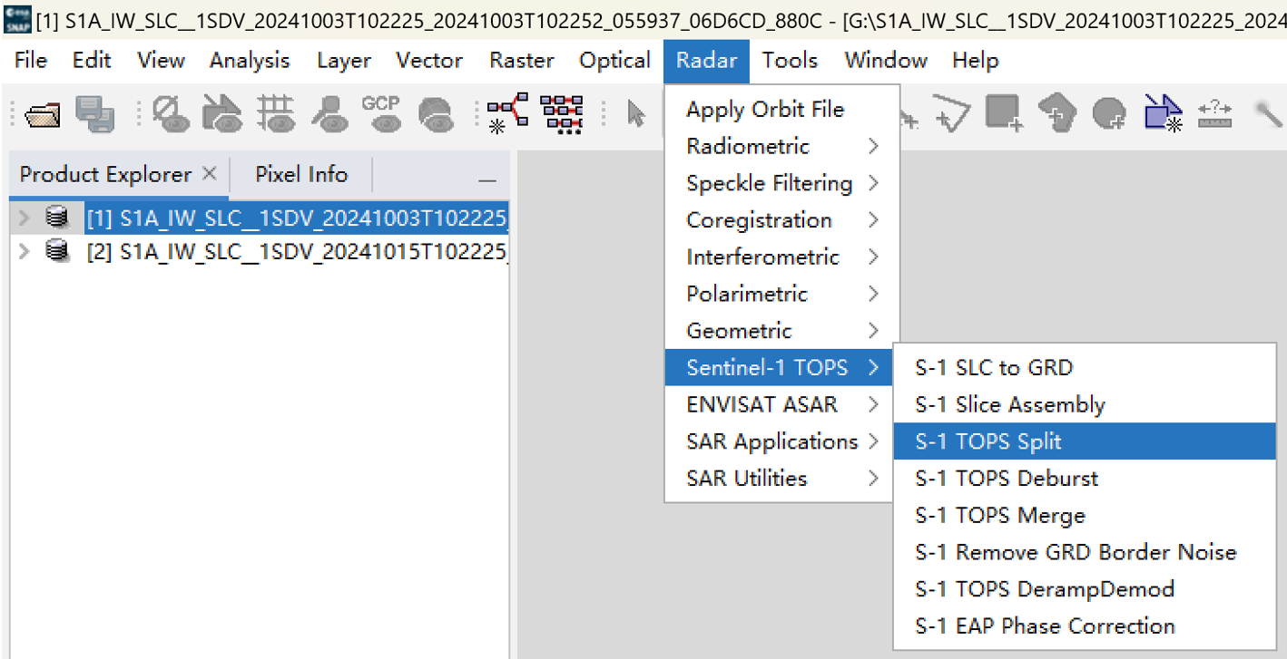Expand product [1] tree node
This screenshot has height=659, width=1287.
pyautogui.click(x=25, y=218)
